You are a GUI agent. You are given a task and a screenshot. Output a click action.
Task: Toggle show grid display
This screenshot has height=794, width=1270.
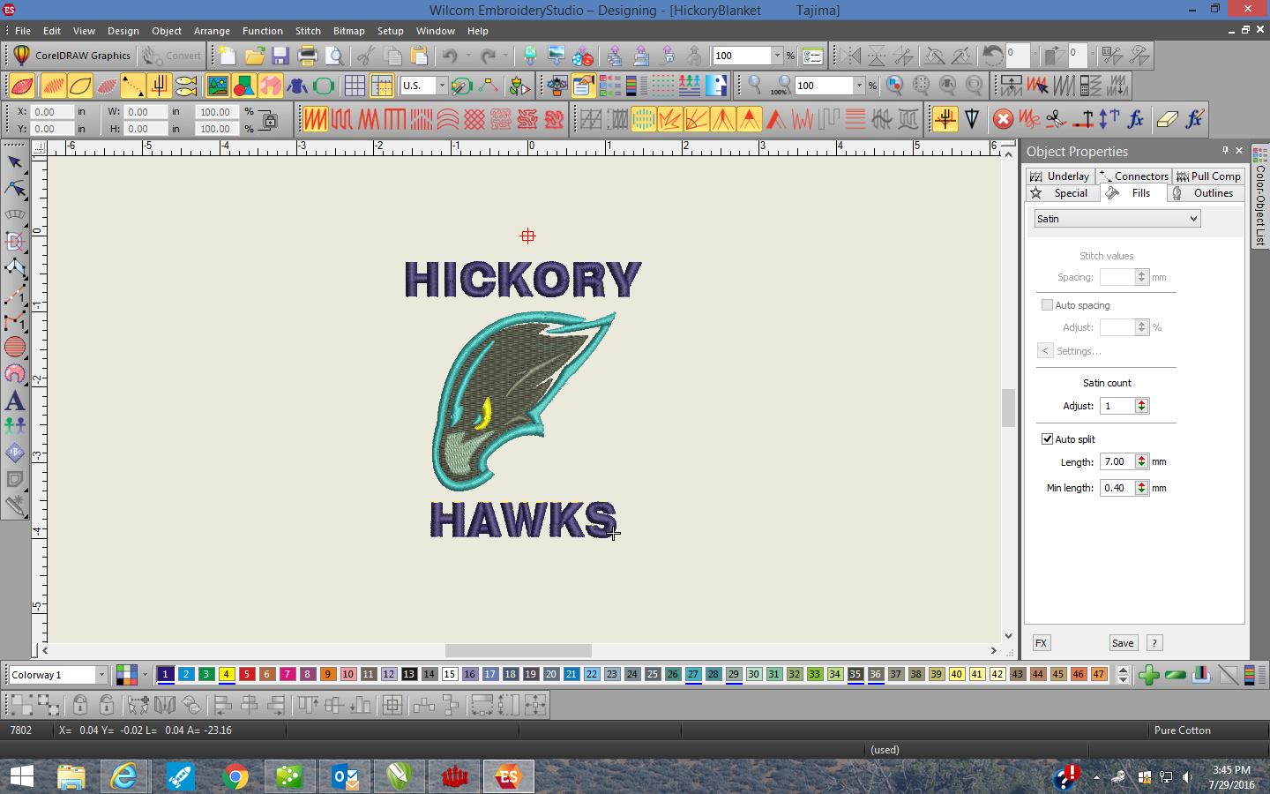355,86
